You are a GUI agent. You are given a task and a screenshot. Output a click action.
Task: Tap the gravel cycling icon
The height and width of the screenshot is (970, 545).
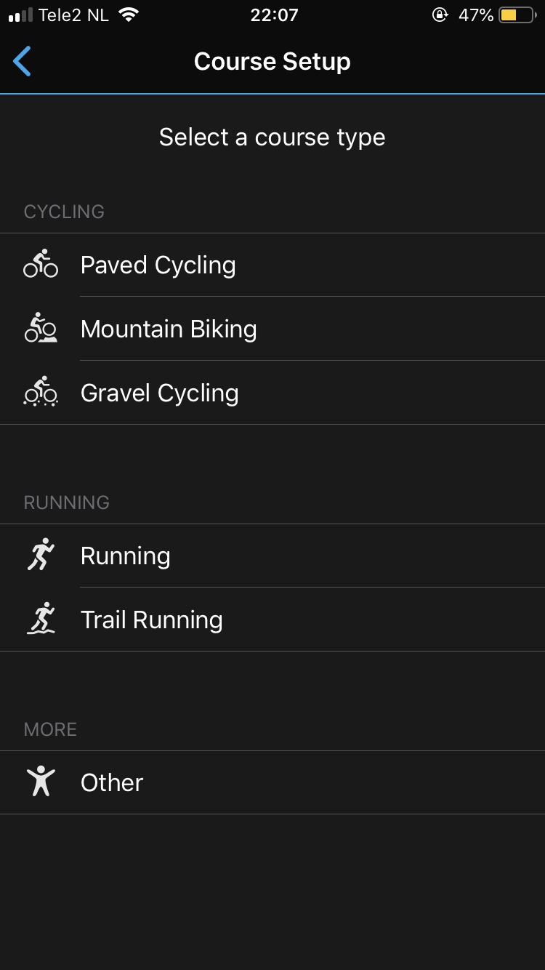tap(41, 392)
